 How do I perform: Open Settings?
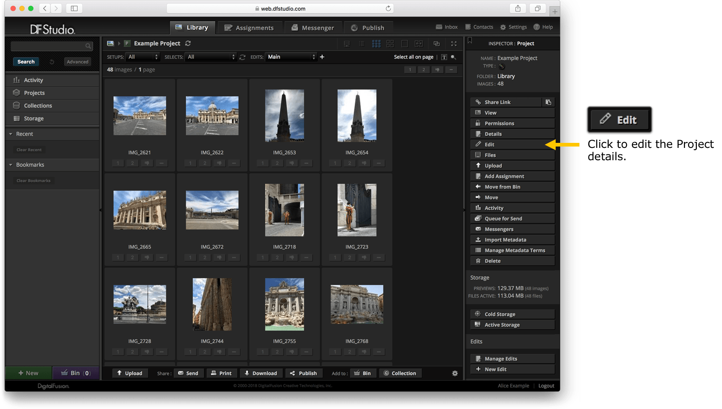tap(513, 27)
